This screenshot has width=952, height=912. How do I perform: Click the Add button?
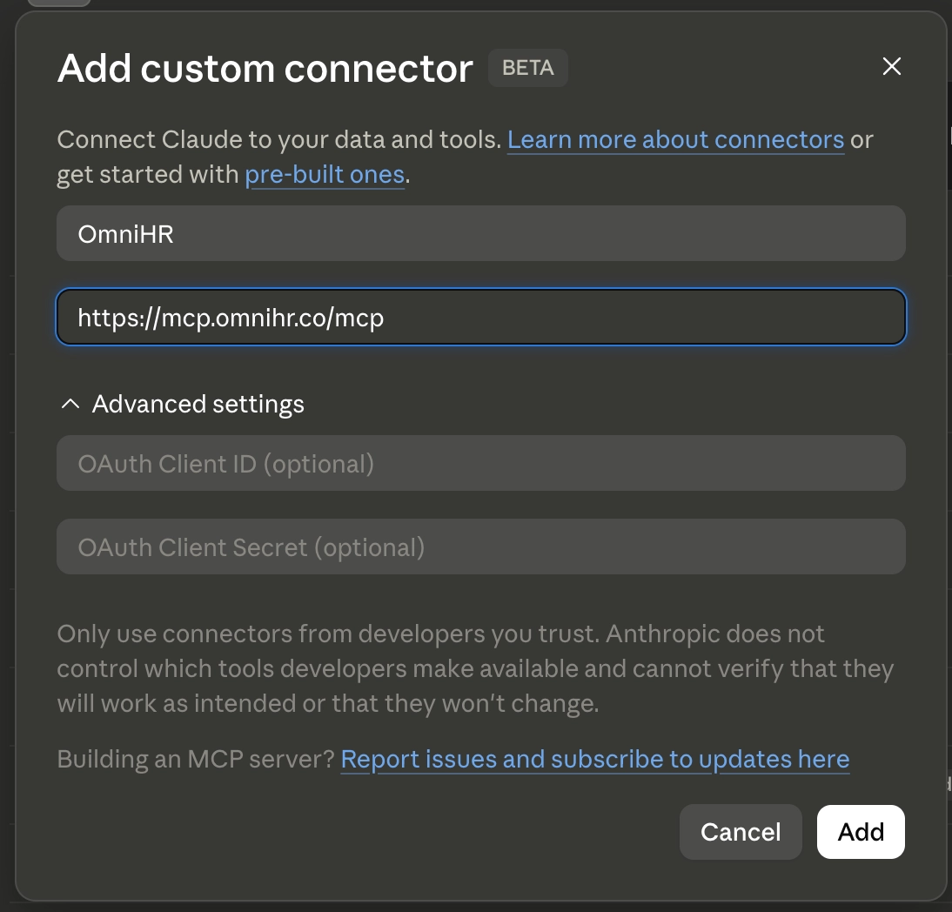pyautogui.click(x=861, y=832)
